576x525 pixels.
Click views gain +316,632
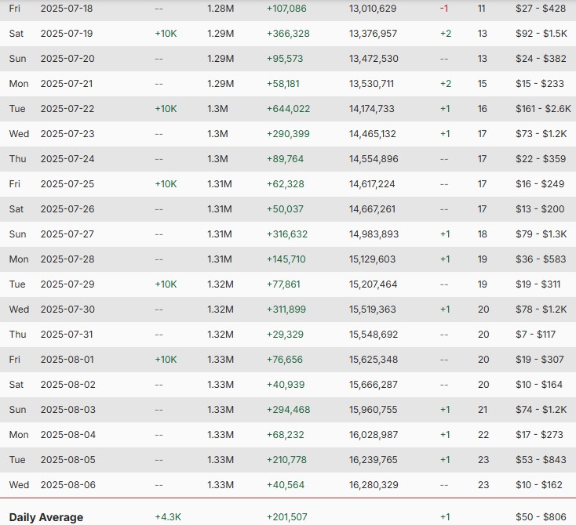click(287, 234)
